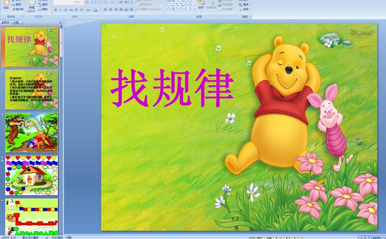This screenshot has width=386, height=239.
Task: Select slide 4 thumbnail with house and hearts
Action: pyautogui.click(x=32, y=175)
